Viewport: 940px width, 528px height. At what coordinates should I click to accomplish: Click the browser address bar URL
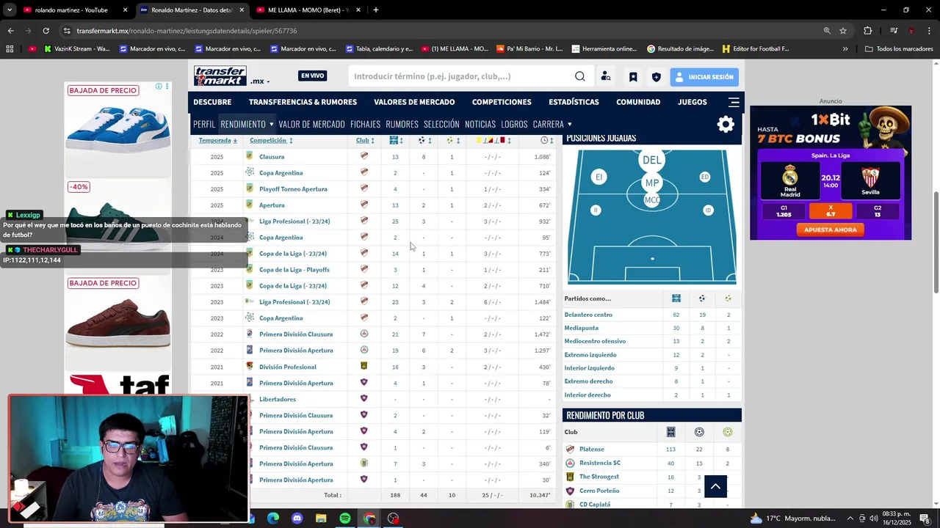click(187, 31)
